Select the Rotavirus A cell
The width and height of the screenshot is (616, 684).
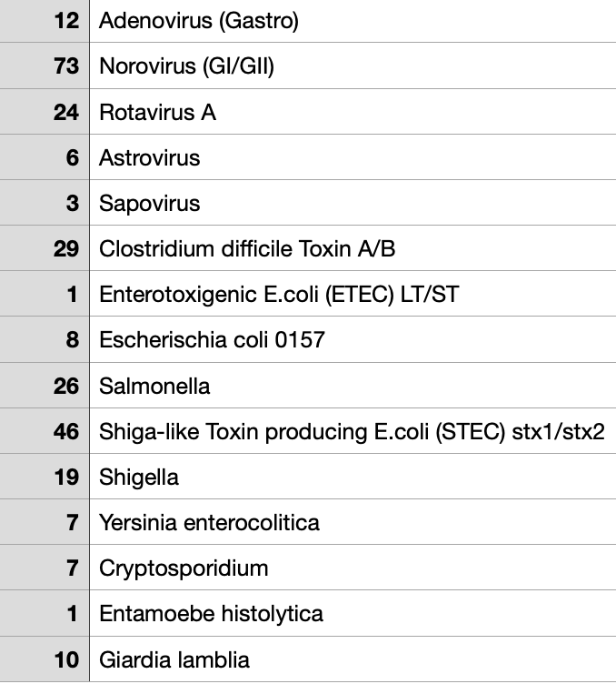click(157, 113)
